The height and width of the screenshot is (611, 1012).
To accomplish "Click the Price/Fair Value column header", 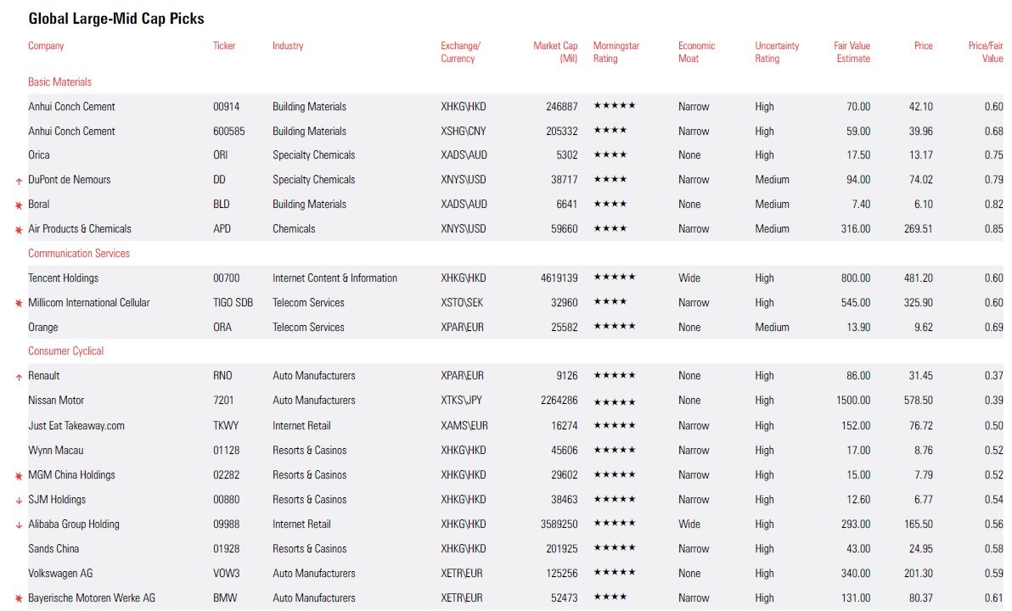I will pos(985,52).
